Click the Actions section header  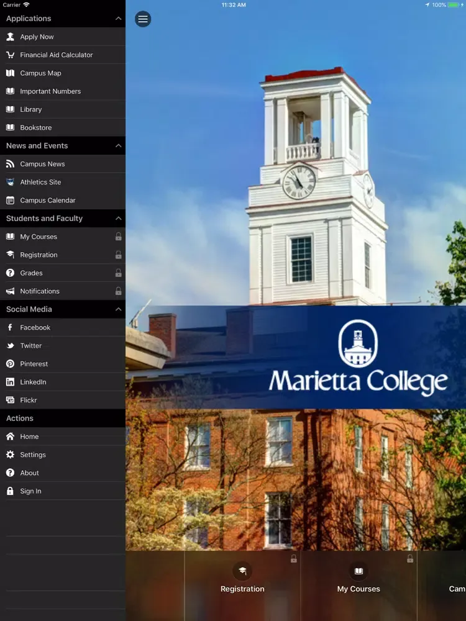pyautogui.click(x=63, y=418)
